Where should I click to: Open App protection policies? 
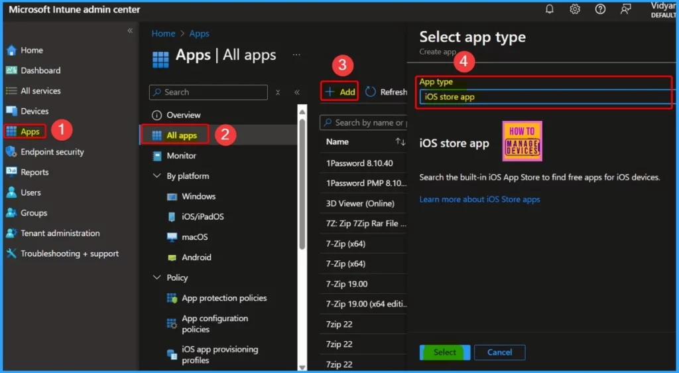(x=224, y=298)
